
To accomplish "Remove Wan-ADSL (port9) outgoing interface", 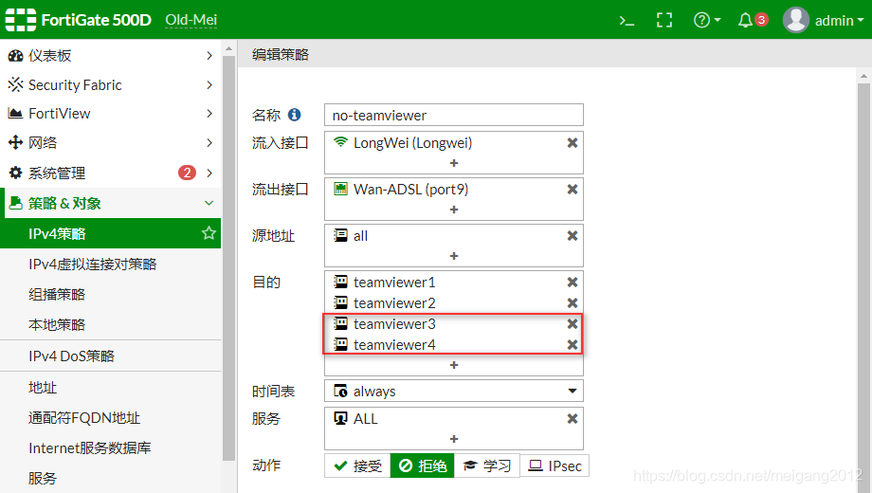I will pos(572,190).
